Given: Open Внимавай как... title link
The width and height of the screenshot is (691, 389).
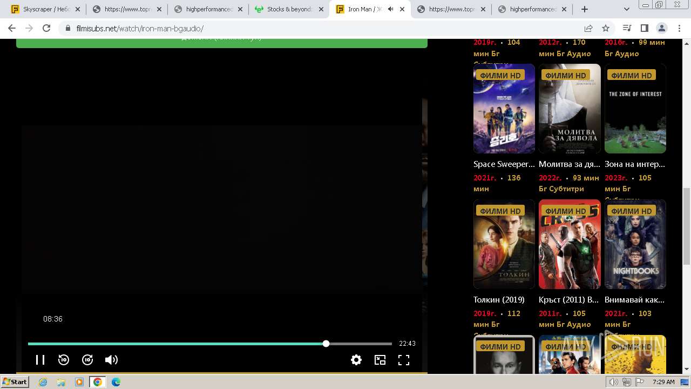Looking at the screenshot, I should tap(634, 300).
